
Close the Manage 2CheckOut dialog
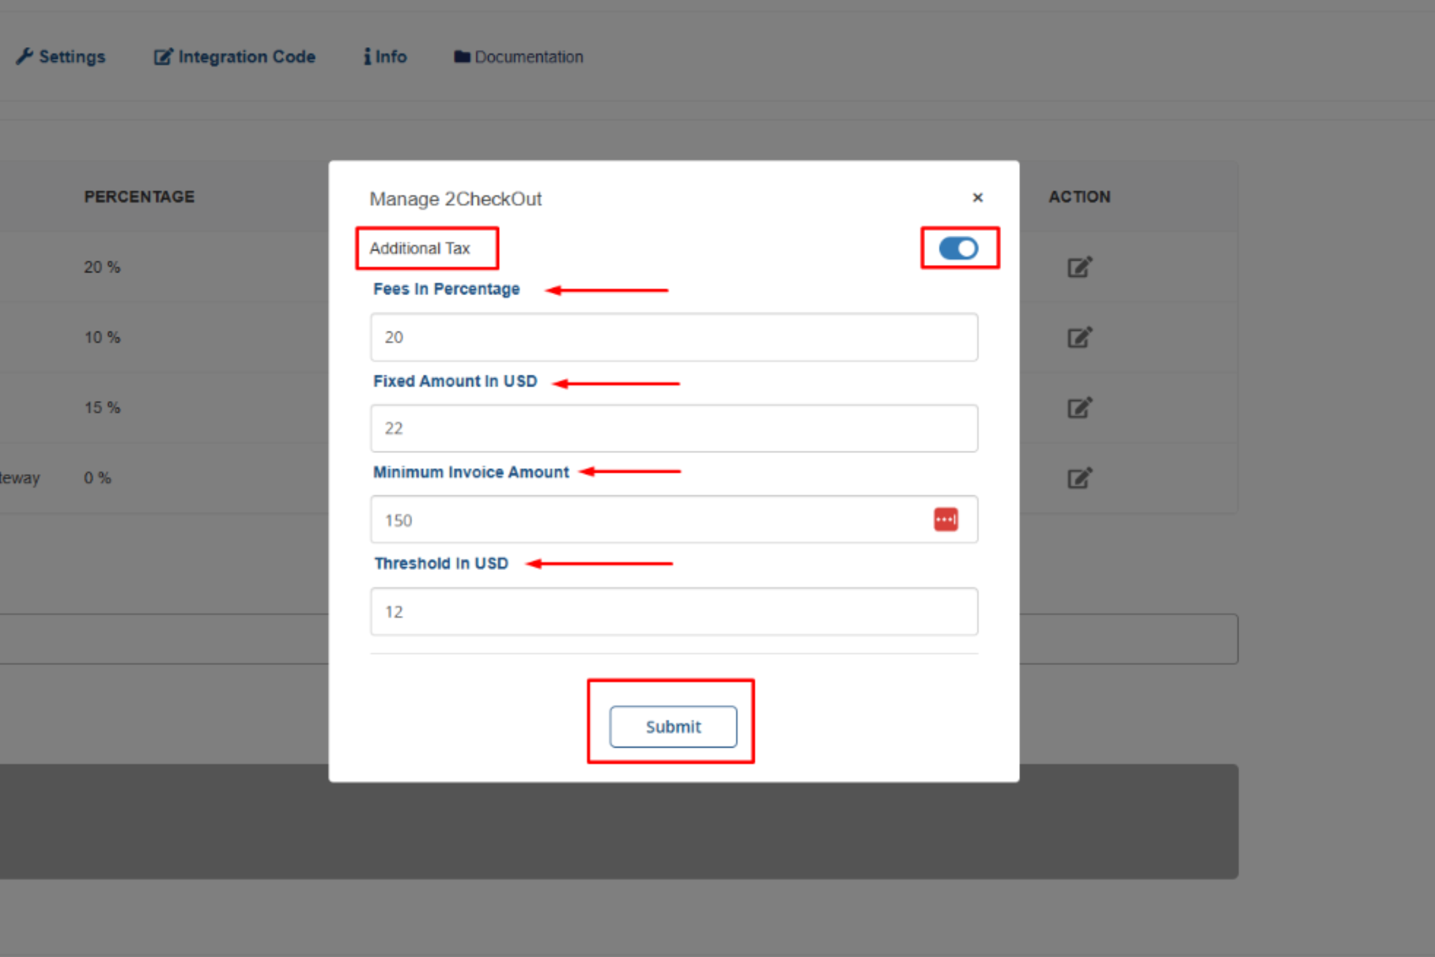click(977, 198)
